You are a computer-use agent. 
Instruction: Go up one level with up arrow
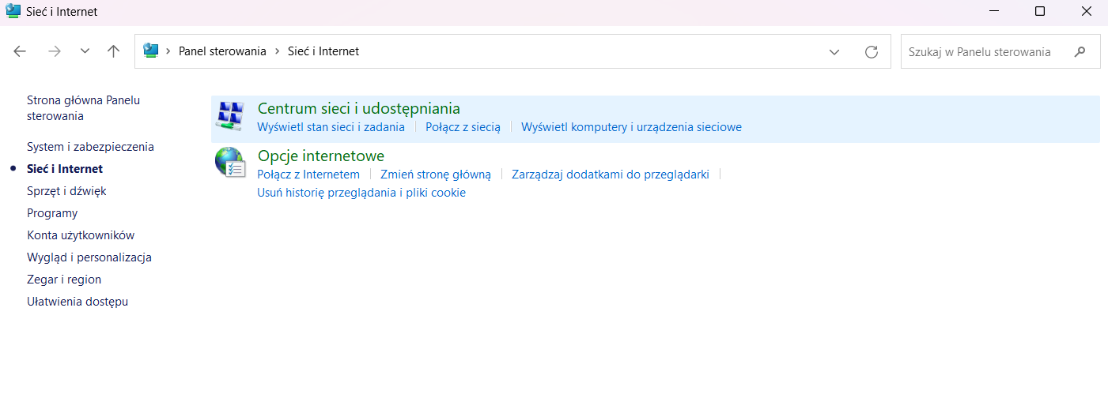114,51
